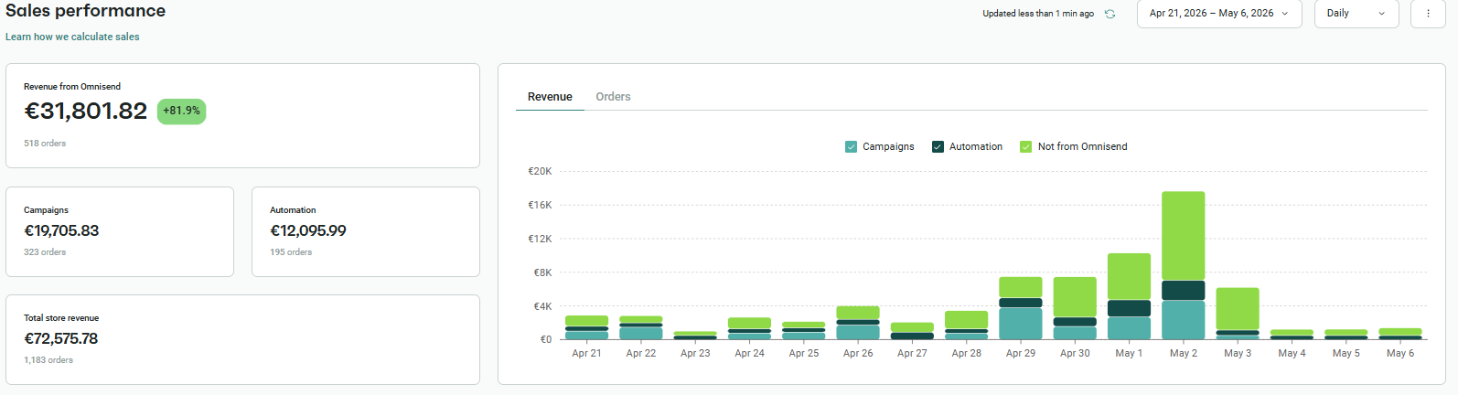Click the +81.9% growth badge
The image size is (1458, 395).
[x=181, y=111]
